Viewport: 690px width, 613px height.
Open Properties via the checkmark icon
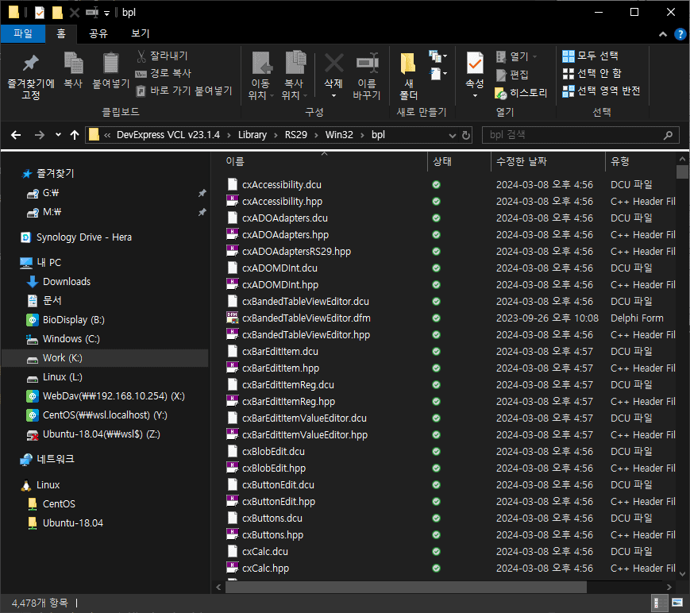(x=475, y=64)
